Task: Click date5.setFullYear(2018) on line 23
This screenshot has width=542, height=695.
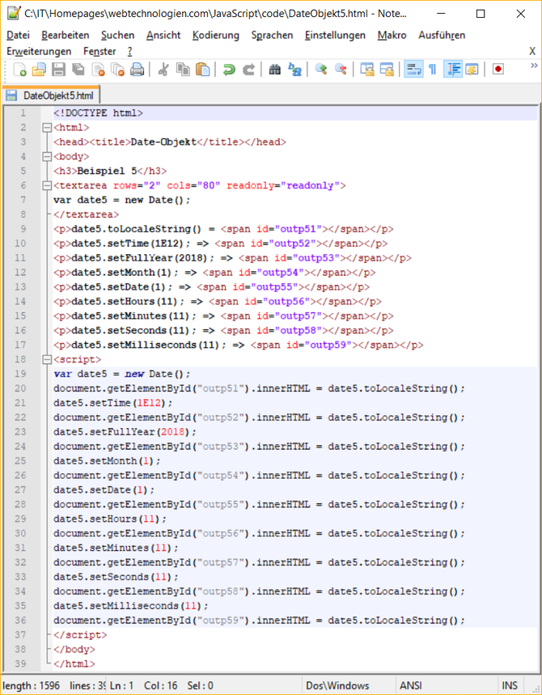Action: click(125, 432)
